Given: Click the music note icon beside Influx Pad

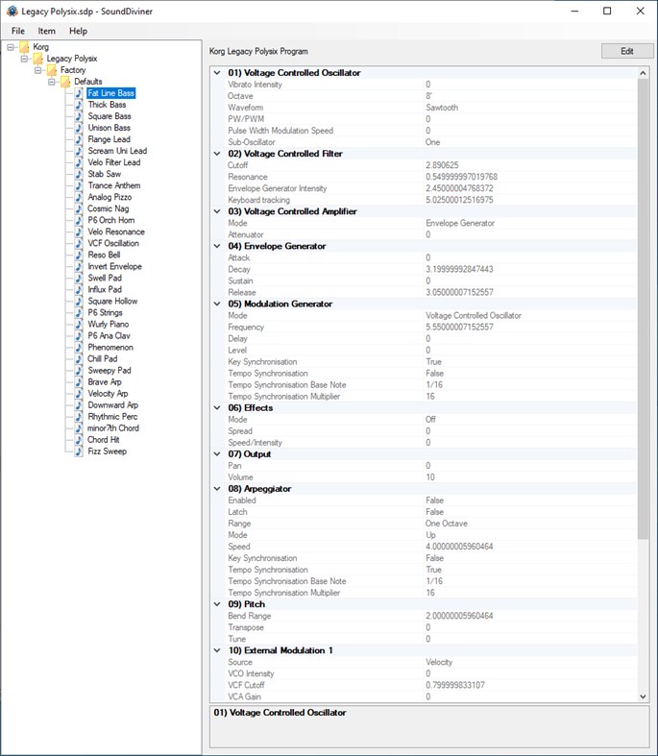Looking at the screenshot, I should (79, 290).
